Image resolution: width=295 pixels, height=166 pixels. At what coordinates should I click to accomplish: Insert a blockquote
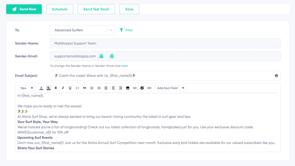tap(84, 88)
